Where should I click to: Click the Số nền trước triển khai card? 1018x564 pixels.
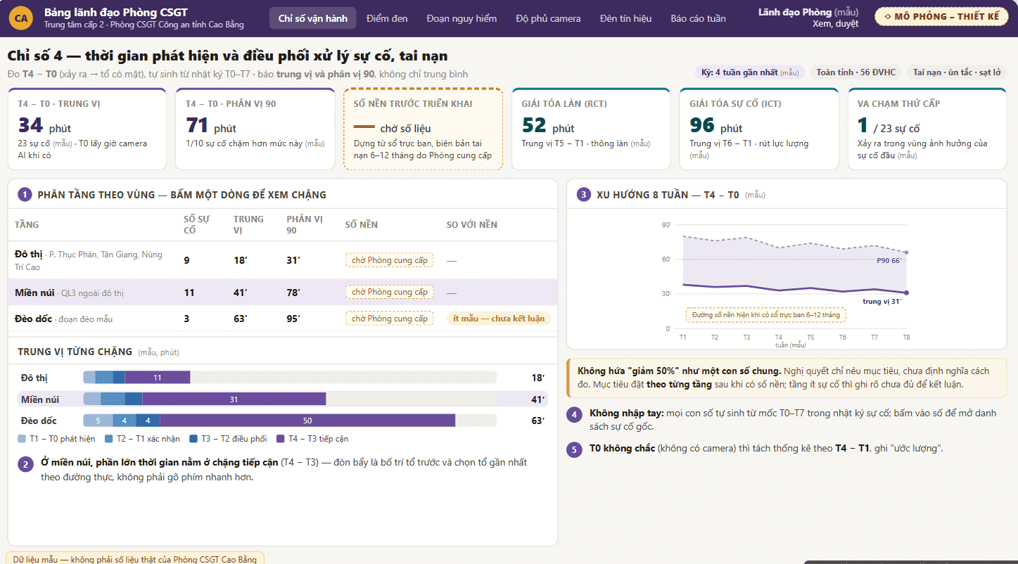pyautogui.click(x=423, y=129)
